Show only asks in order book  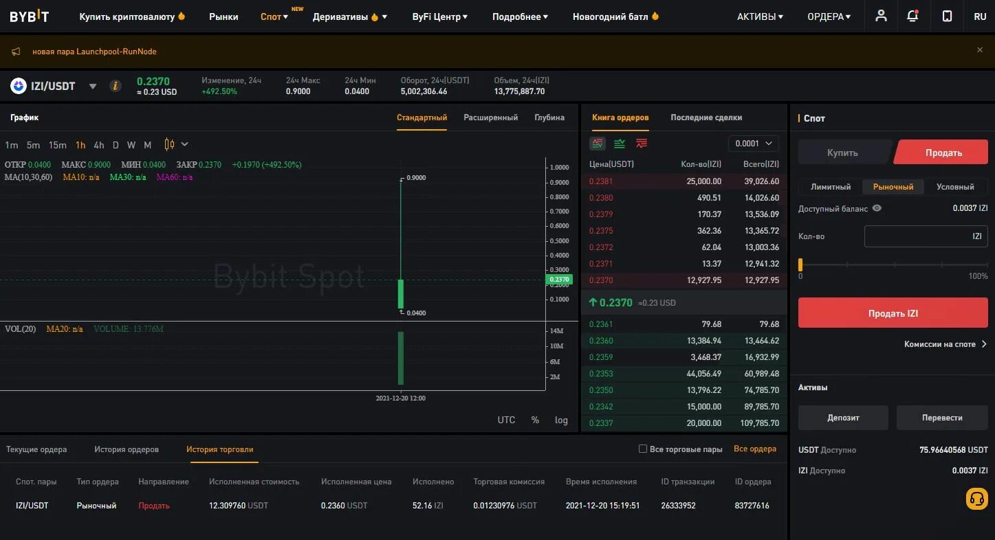(x=642, y=144)
